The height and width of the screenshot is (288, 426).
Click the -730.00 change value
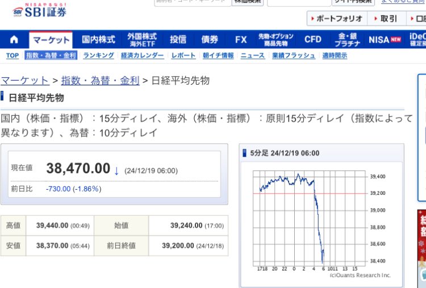59,189
